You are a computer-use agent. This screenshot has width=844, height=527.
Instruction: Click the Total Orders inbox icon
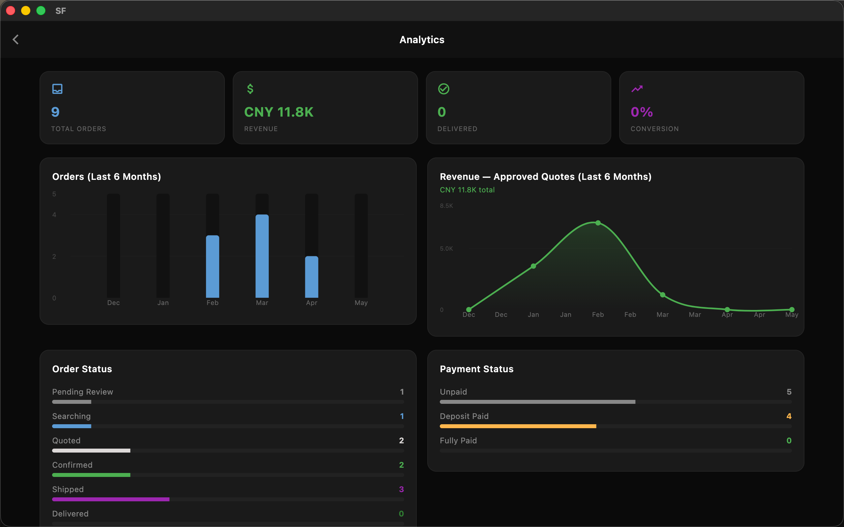57,89
